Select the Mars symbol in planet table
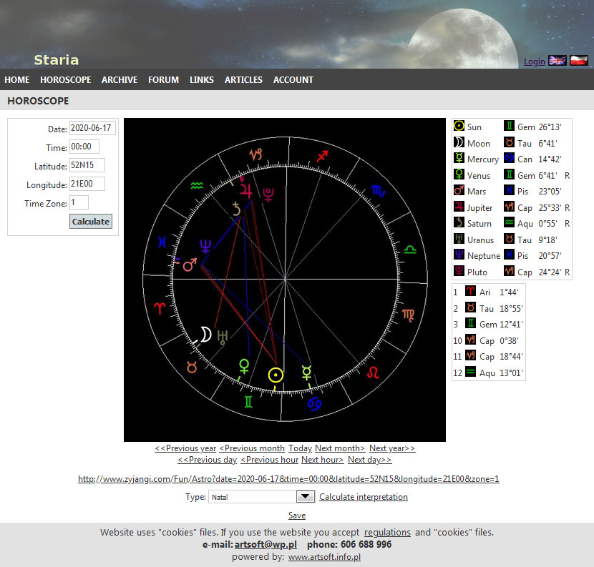This screenshot has width=594, height=567. [x=459, y=191]
